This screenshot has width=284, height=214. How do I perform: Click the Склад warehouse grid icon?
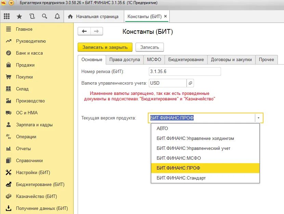click(9, 89)
